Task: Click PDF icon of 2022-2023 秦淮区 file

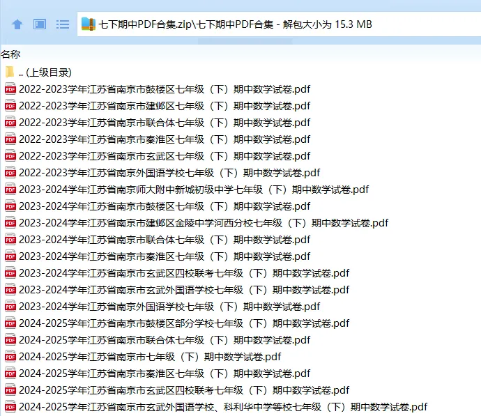Action: coord(10,139)
